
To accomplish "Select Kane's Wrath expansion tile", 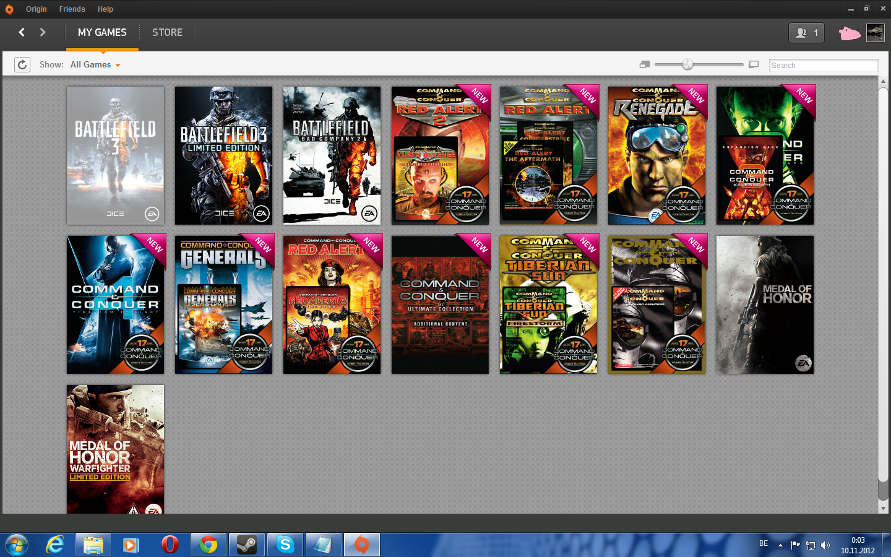I will click(x=765, y=155).
